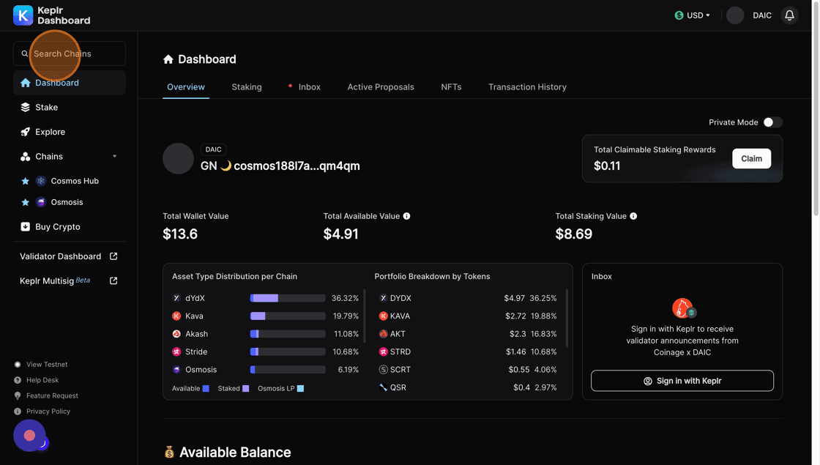Open View Testnet link in sidebar
Image resolution: width=820 pixels, height=465 pixels.
click(x=47, y=365)
